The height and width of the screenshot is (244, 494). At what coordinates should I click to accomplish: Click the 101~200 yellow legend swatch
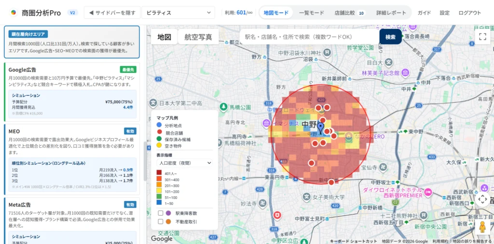[159, 191]
